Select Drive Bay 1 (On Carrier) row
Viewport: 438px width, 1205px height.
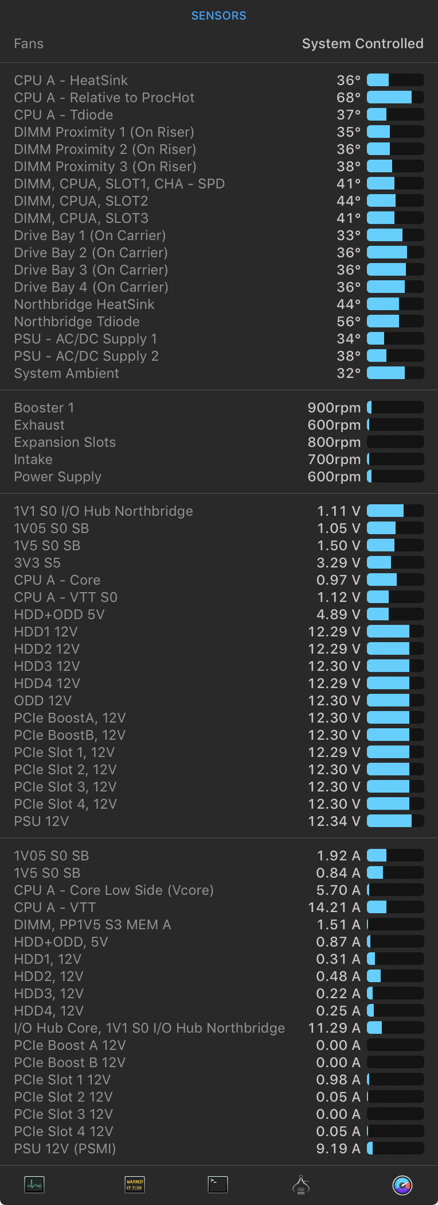[90, 235]
